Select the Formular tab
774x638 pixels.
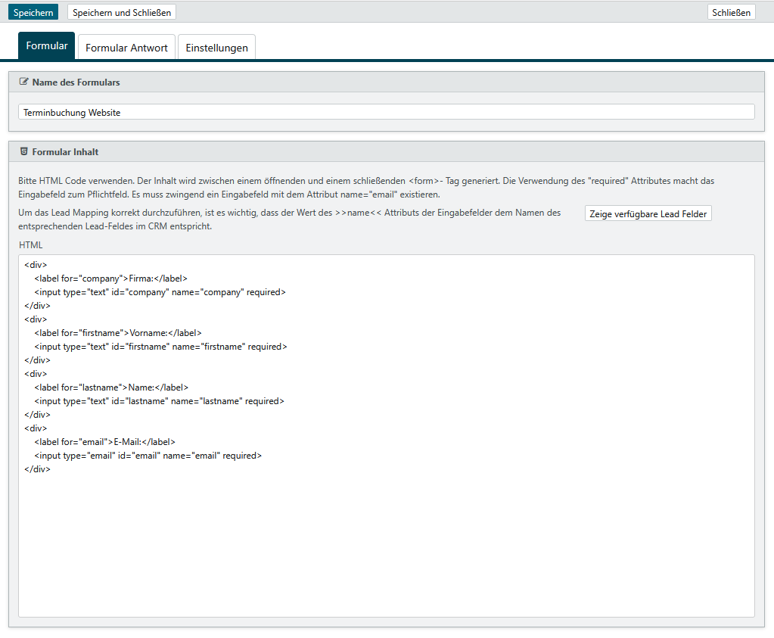[47, 46]
